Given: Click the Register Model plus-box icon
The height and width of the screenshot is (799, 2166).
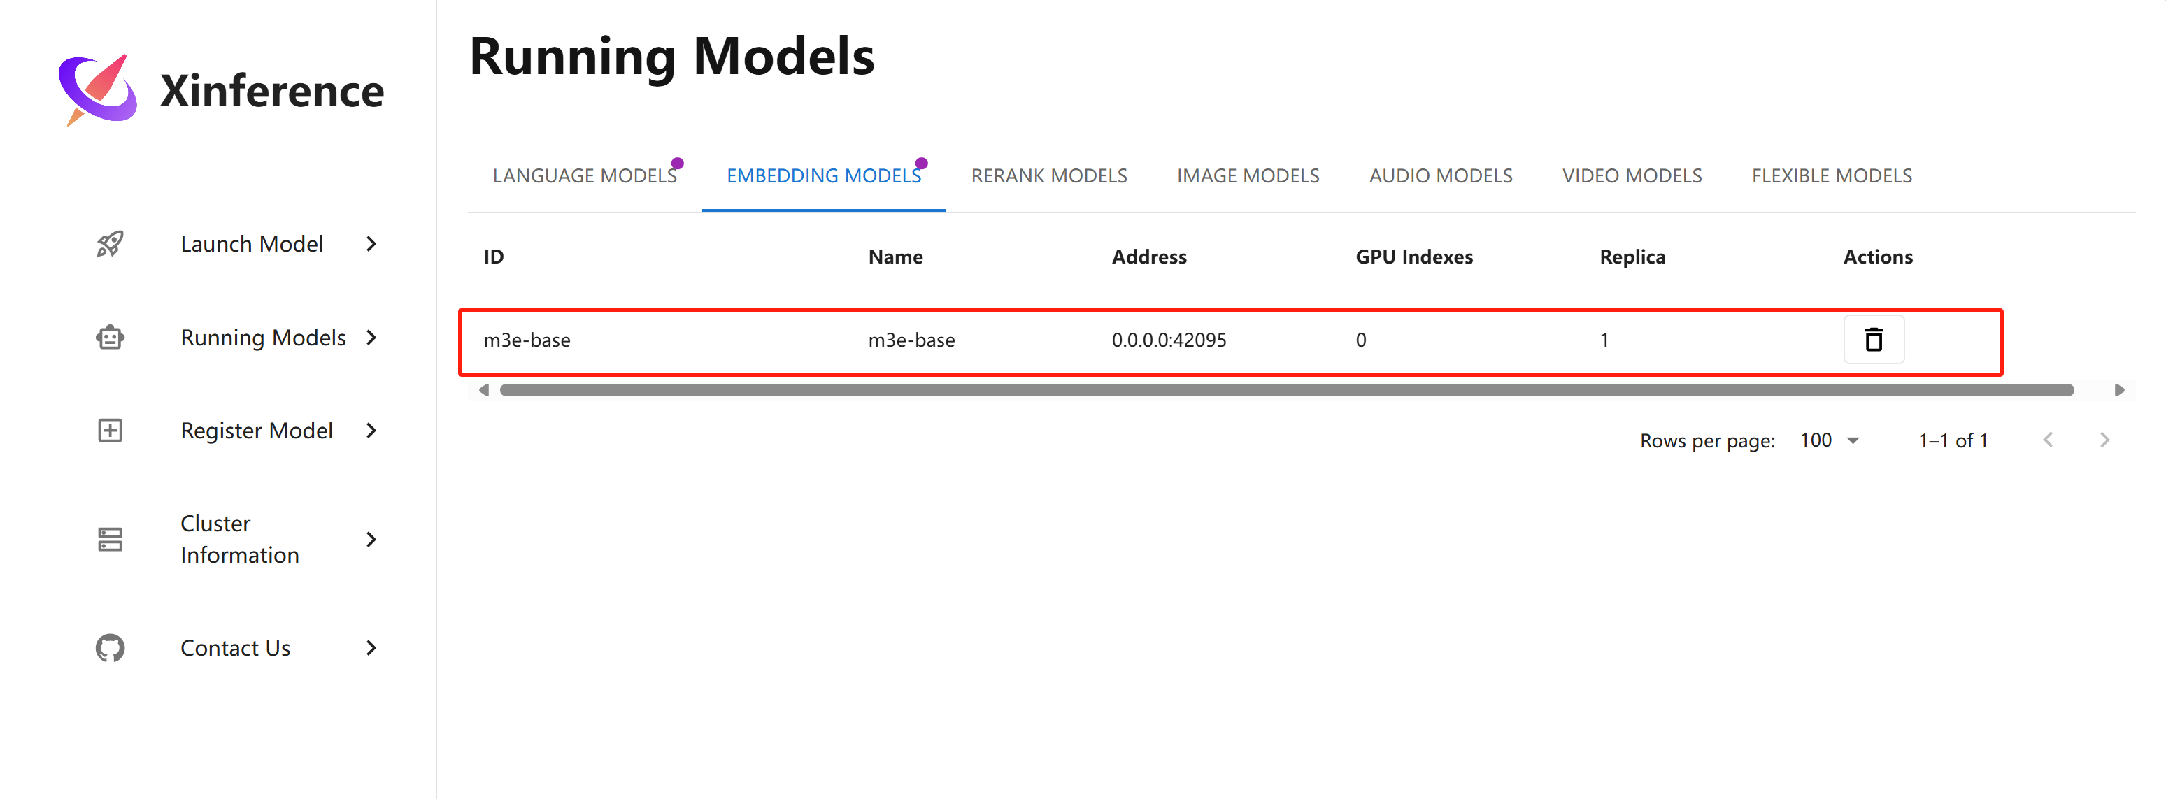Looking at the screenshot, I should 110,430.
